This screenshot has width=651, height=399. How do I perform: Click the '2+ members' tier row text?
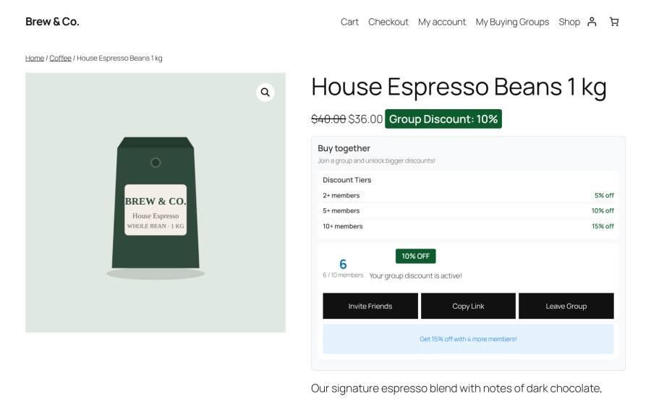[341, 195]
